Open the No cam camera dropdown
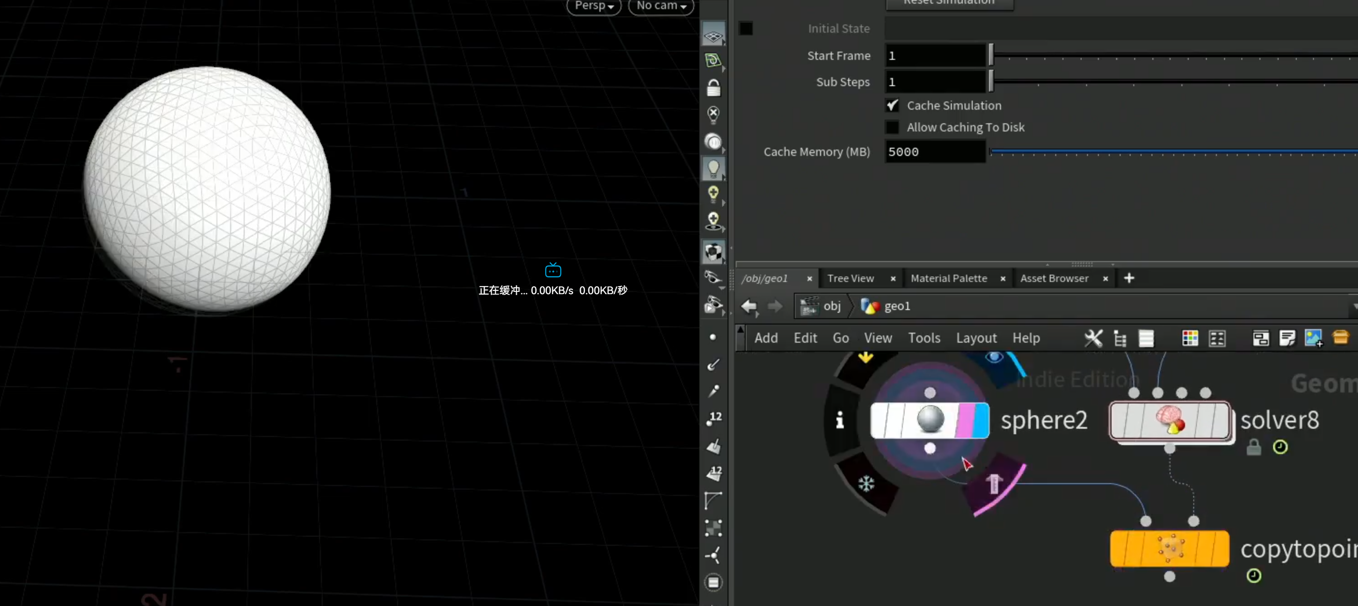Viewport: 1358px width, 606px height. (x=661, y=6)
